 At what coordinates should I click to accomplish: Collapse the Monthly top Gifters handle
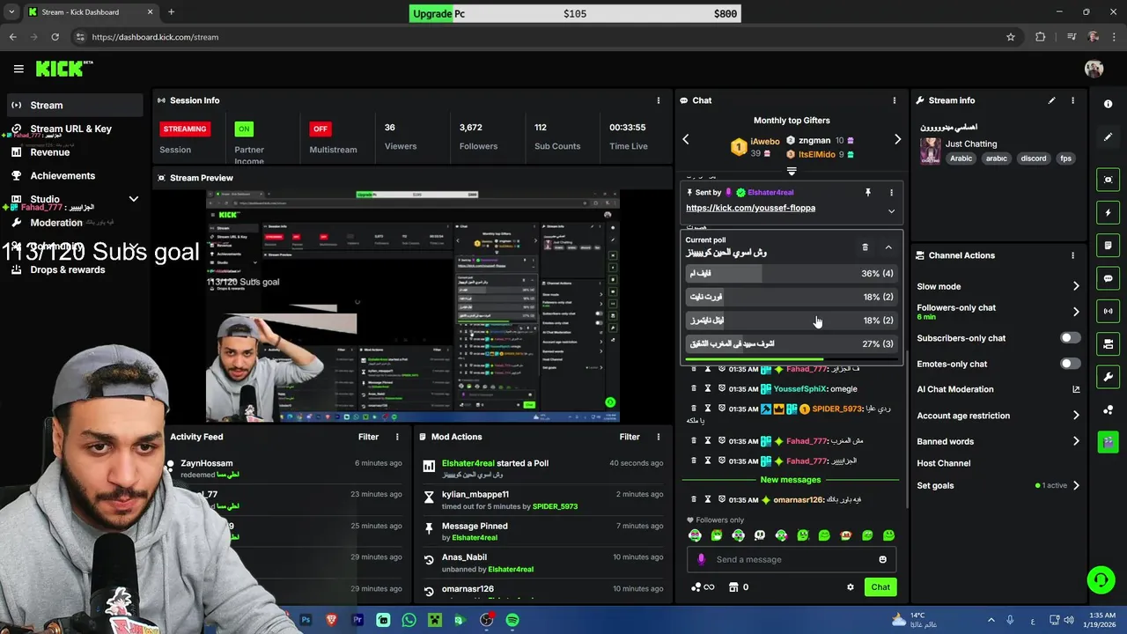[x=792, y=171]
